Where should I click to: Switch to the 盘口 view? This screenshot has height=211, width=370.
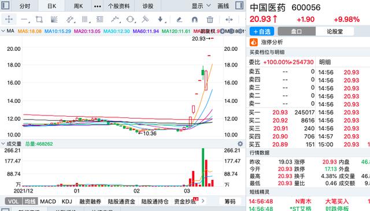297,31
